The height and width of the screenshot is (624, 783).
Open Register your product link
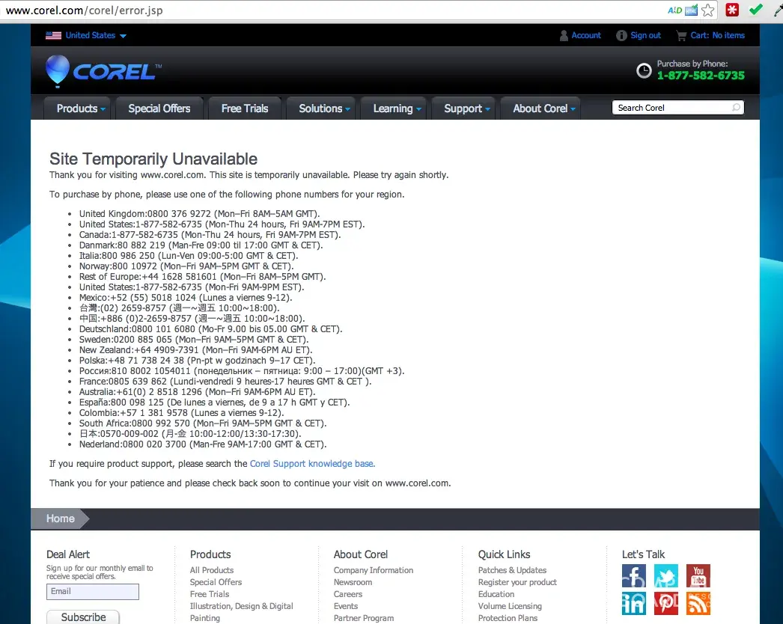(517, 582)
